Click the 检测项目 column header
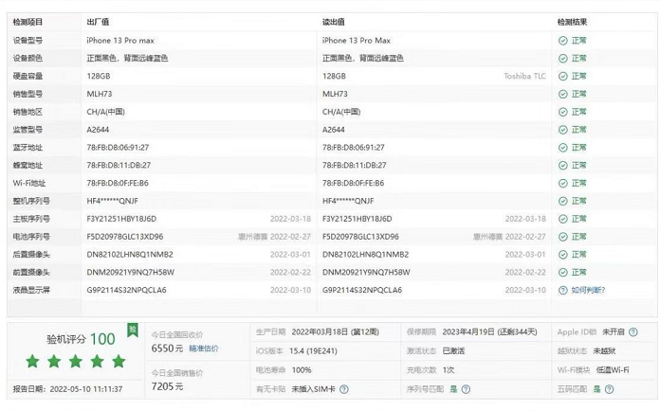Screen dimensions: 660x411 pos(27,22)
